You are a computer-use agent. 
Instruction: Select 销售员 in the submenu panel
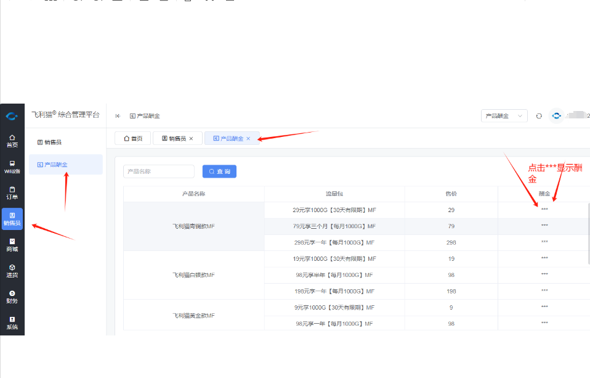pos(53,142)
